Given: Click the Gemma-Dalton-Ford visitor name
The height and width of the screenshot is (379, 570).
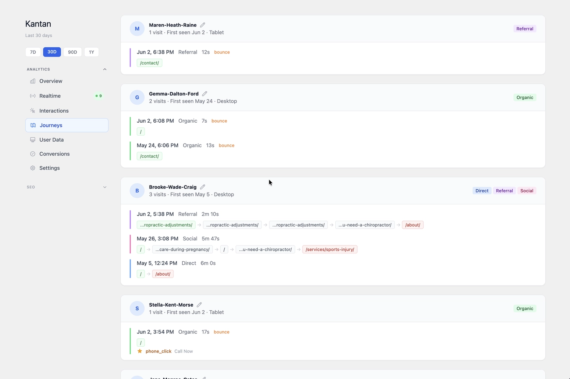Looking at the screenshot, I should pos(174,94).
